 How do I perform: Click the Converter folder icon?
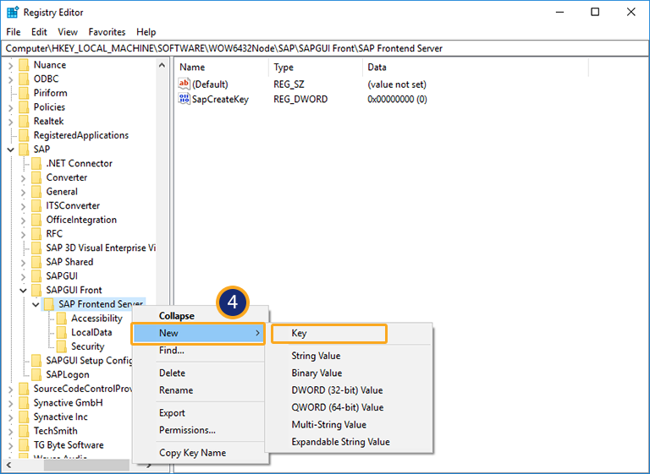(x=36, y=177)
